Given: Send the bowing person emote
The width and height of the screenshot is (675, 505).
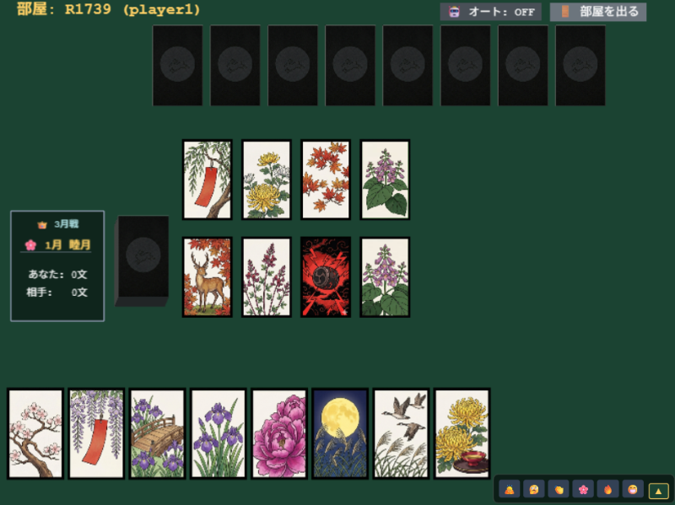Looking at the screenshot, I should (510, 490).
